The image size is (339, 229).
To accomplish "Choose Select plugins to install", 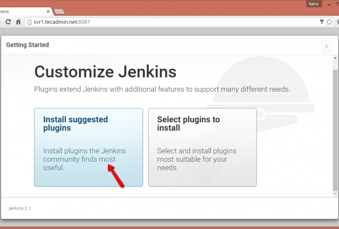I will pyautogui.click(x=202, y=147).
